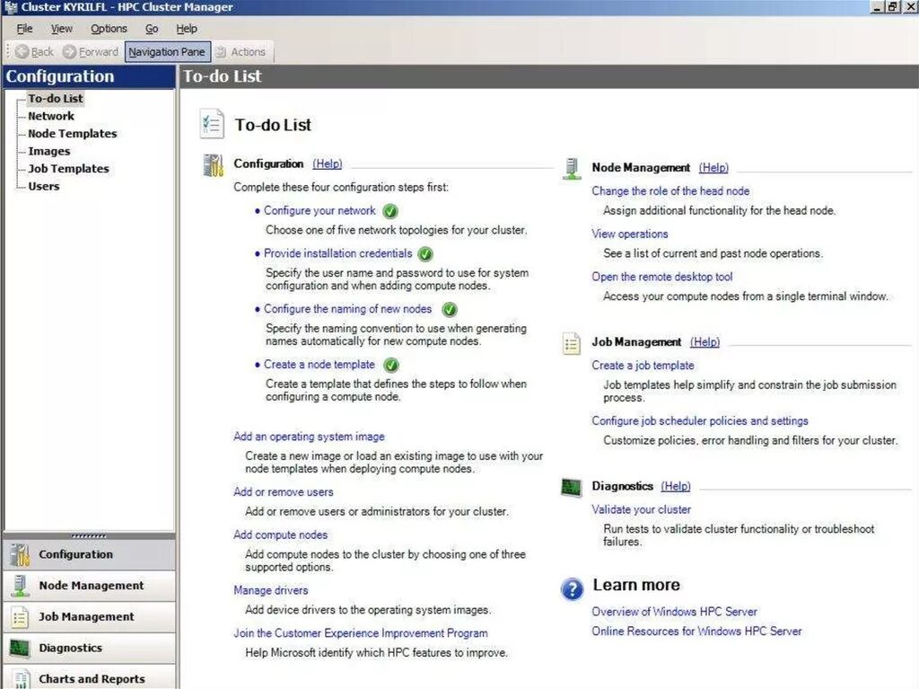The width and height of the screenshot is (919, 689).
Task: Open the Go menu
Action: coord(152,28)
